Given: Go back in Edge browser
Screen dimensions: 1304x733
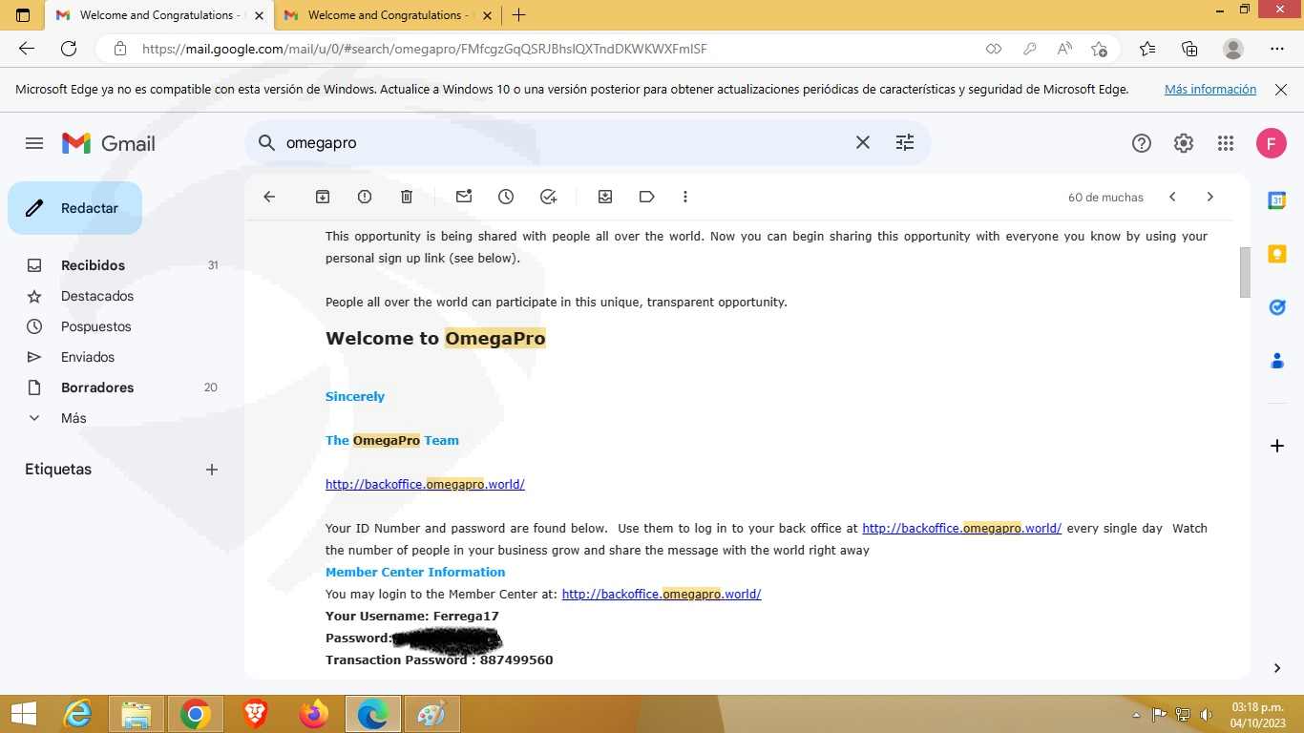Looking at the screenshot, I should click(x=27, y=49).
